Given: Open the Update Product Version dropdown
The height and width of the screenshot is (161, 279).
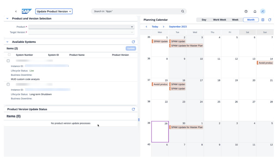Looking at the screenshot, I should (x=54, y=11).
